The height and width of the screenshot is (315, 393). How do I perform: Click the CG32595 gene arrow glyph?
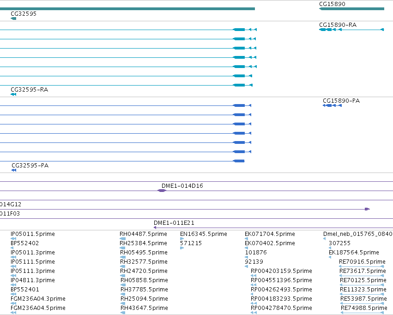[13, 19]
